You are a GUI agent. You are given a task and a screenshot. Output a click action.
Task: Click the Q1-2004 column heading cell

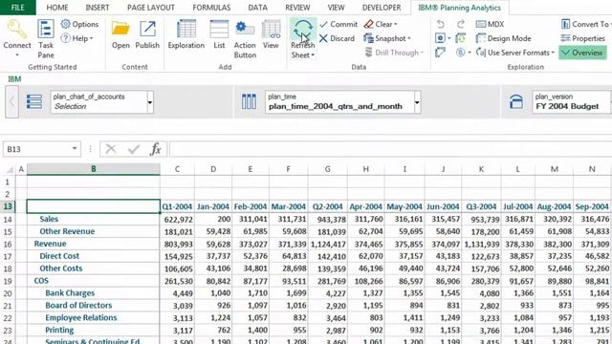pyautogui.click(x=177, y=206)
